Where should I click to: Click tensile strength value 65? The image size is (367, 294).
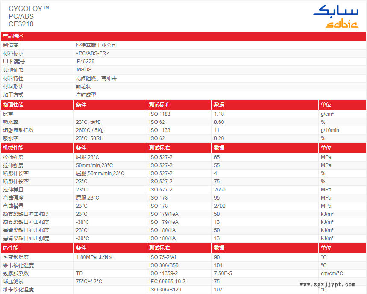click(x=217, y=157)
